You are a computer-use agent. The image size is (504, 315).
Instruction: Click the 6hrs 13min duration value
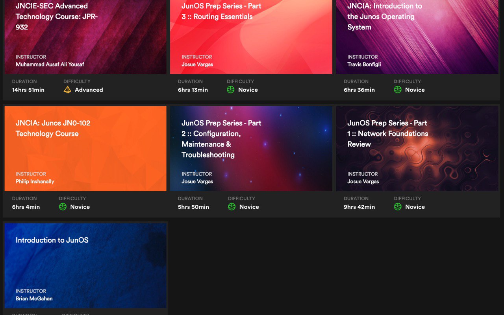pyautogui.click(x=193, y=90)
